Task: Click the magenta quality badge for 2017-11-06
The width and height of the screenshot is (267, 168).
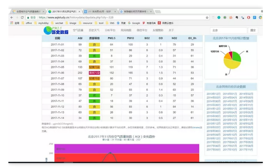Action: click(94, 73)
